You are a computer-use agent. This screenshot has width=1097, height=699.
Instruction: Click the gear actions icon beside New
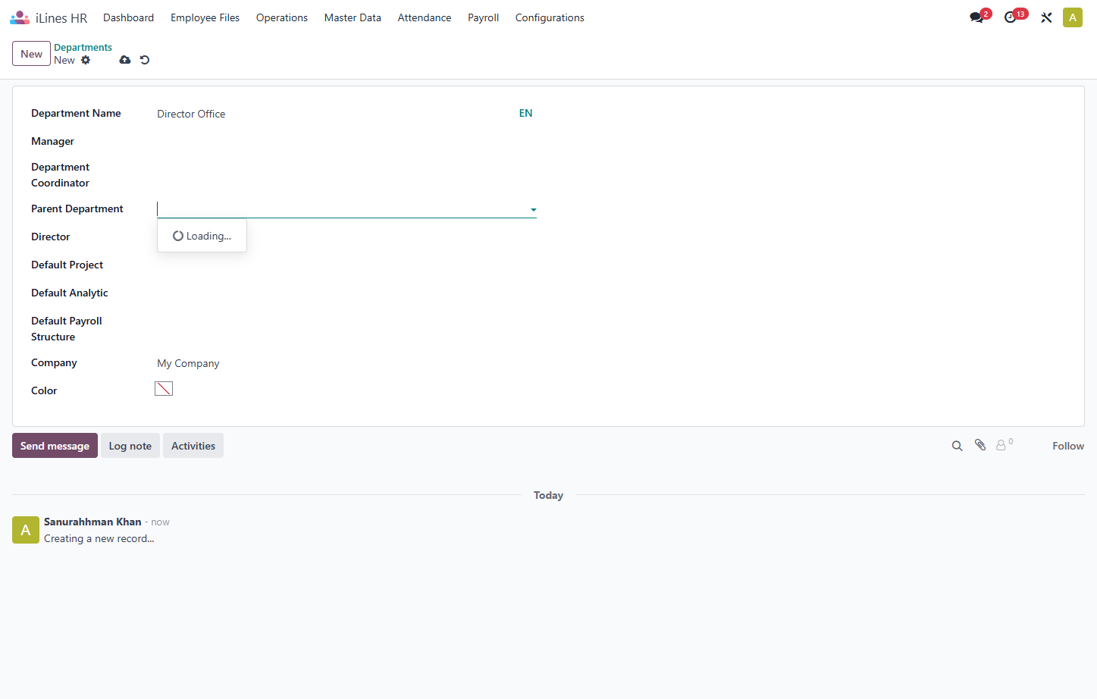pyautogui.click(x=86, y=60)
